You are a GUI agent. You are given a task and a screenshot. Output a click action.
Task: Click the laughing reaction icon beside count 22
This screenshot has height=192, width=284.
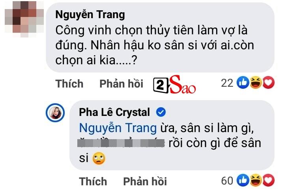tap(256, 82)
